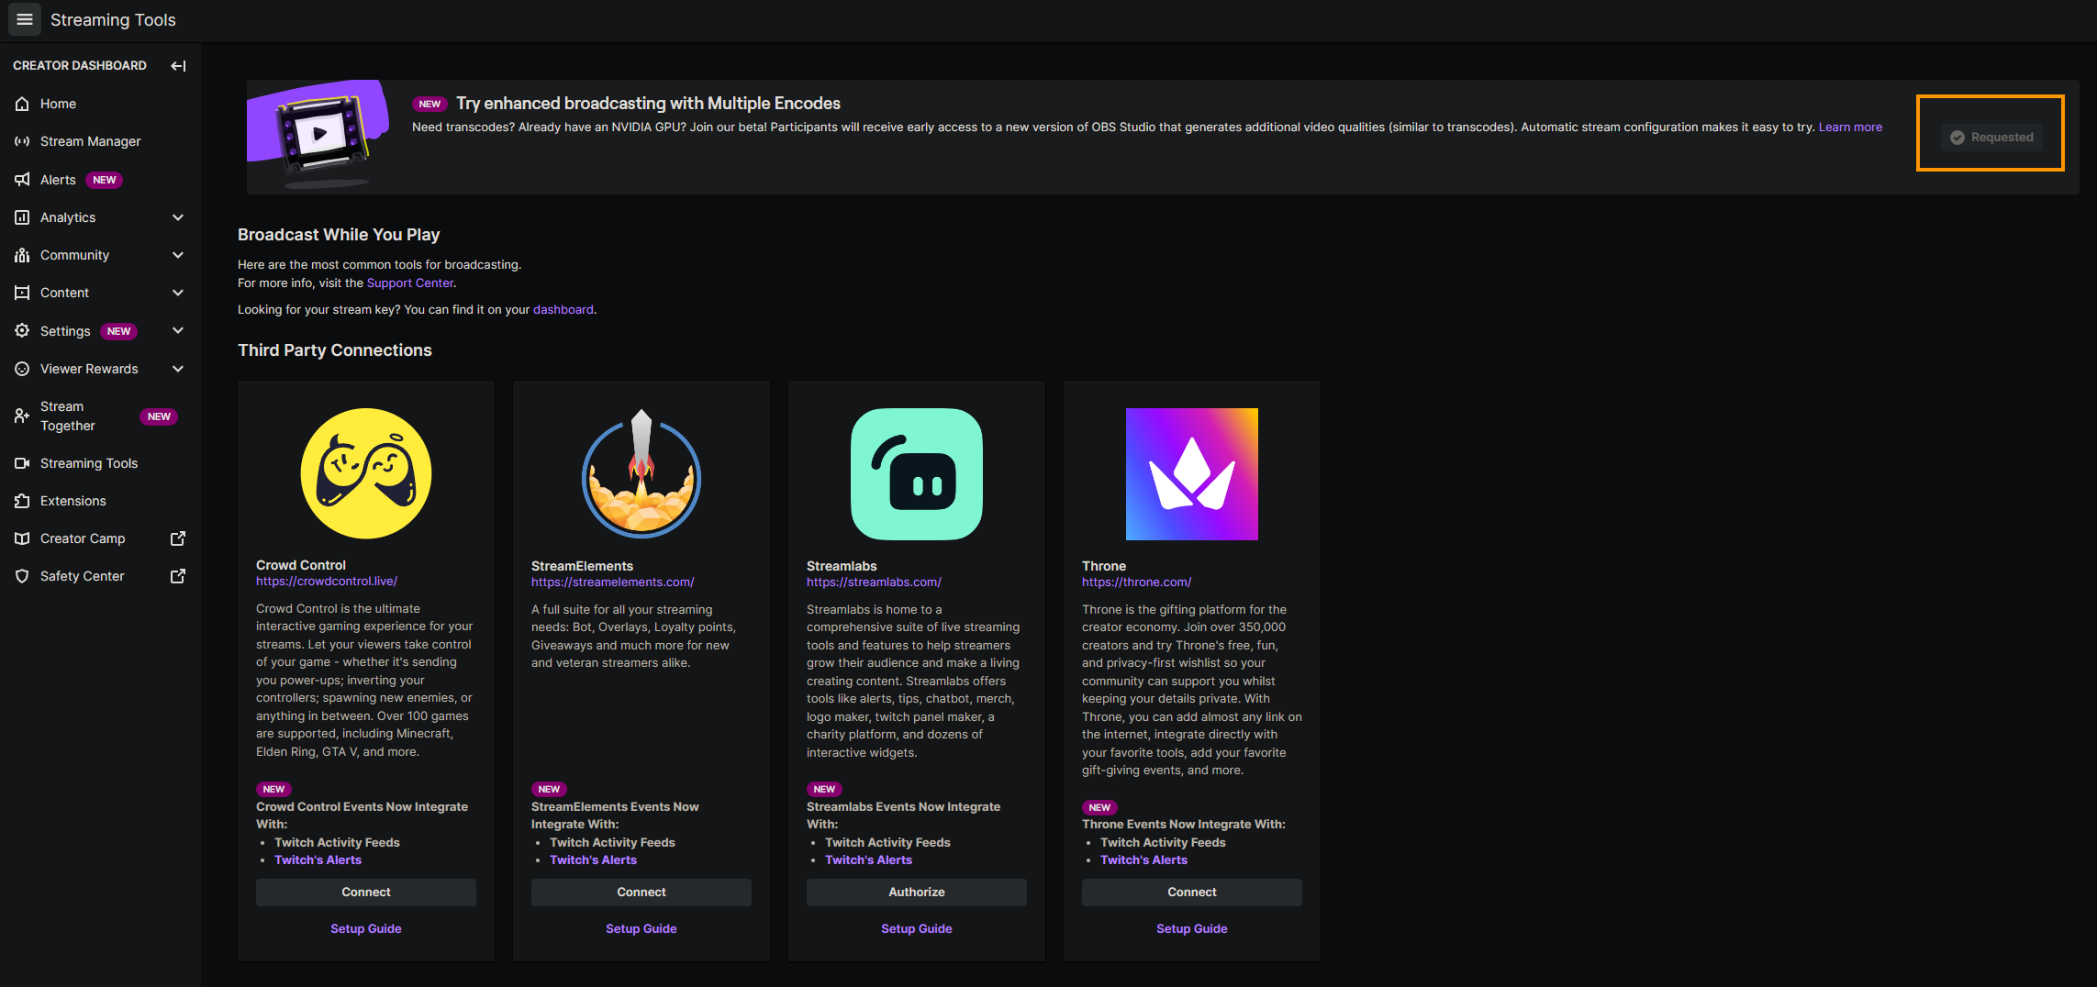
Task: Click the Requested button in the banner
Action: point(1991,137)
